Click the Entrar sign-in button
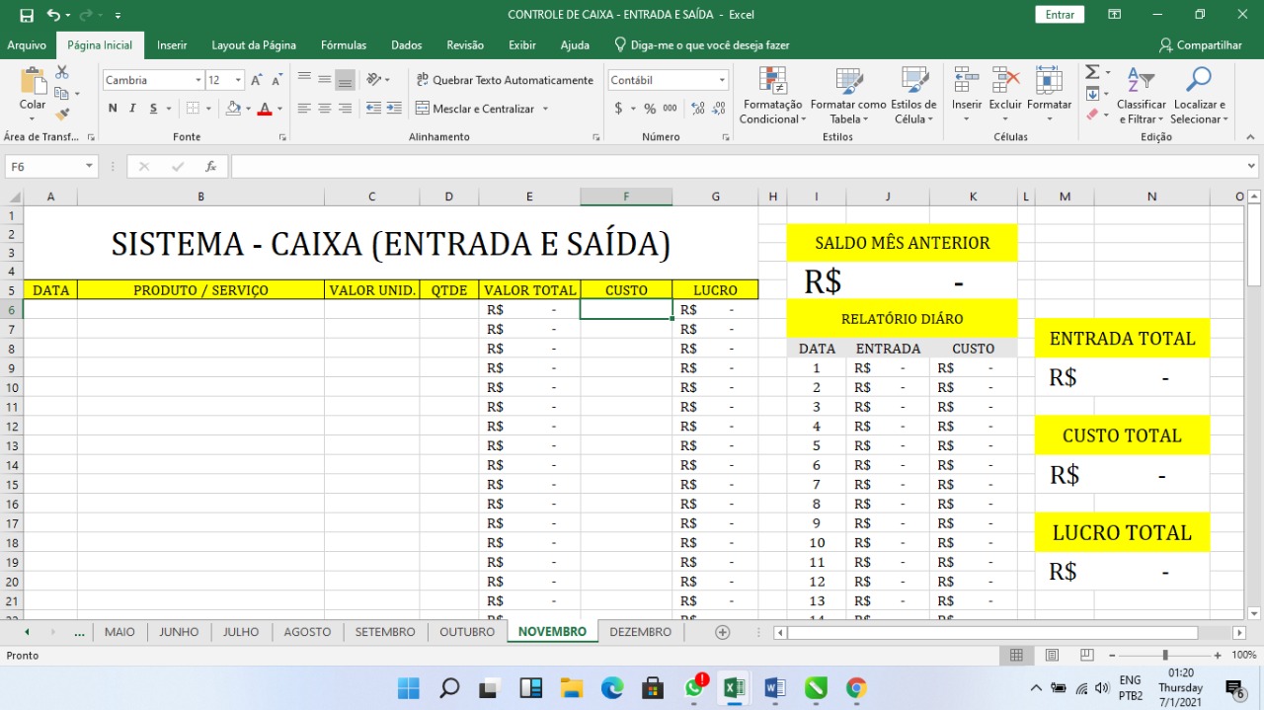Screen dimensions: 1264x710 click(x=1059, y=15)
